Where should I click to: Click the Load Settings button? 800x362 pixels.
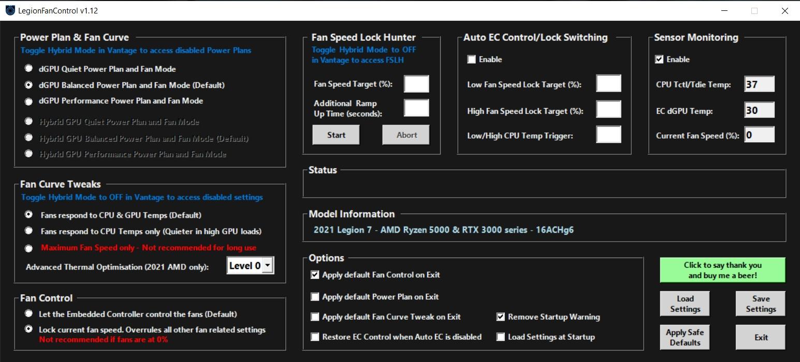pyautogui.click(x=685, y=304)
